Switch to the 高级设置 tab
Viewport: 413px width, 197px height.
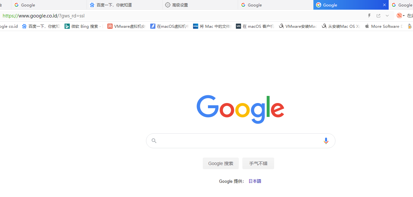200,5
